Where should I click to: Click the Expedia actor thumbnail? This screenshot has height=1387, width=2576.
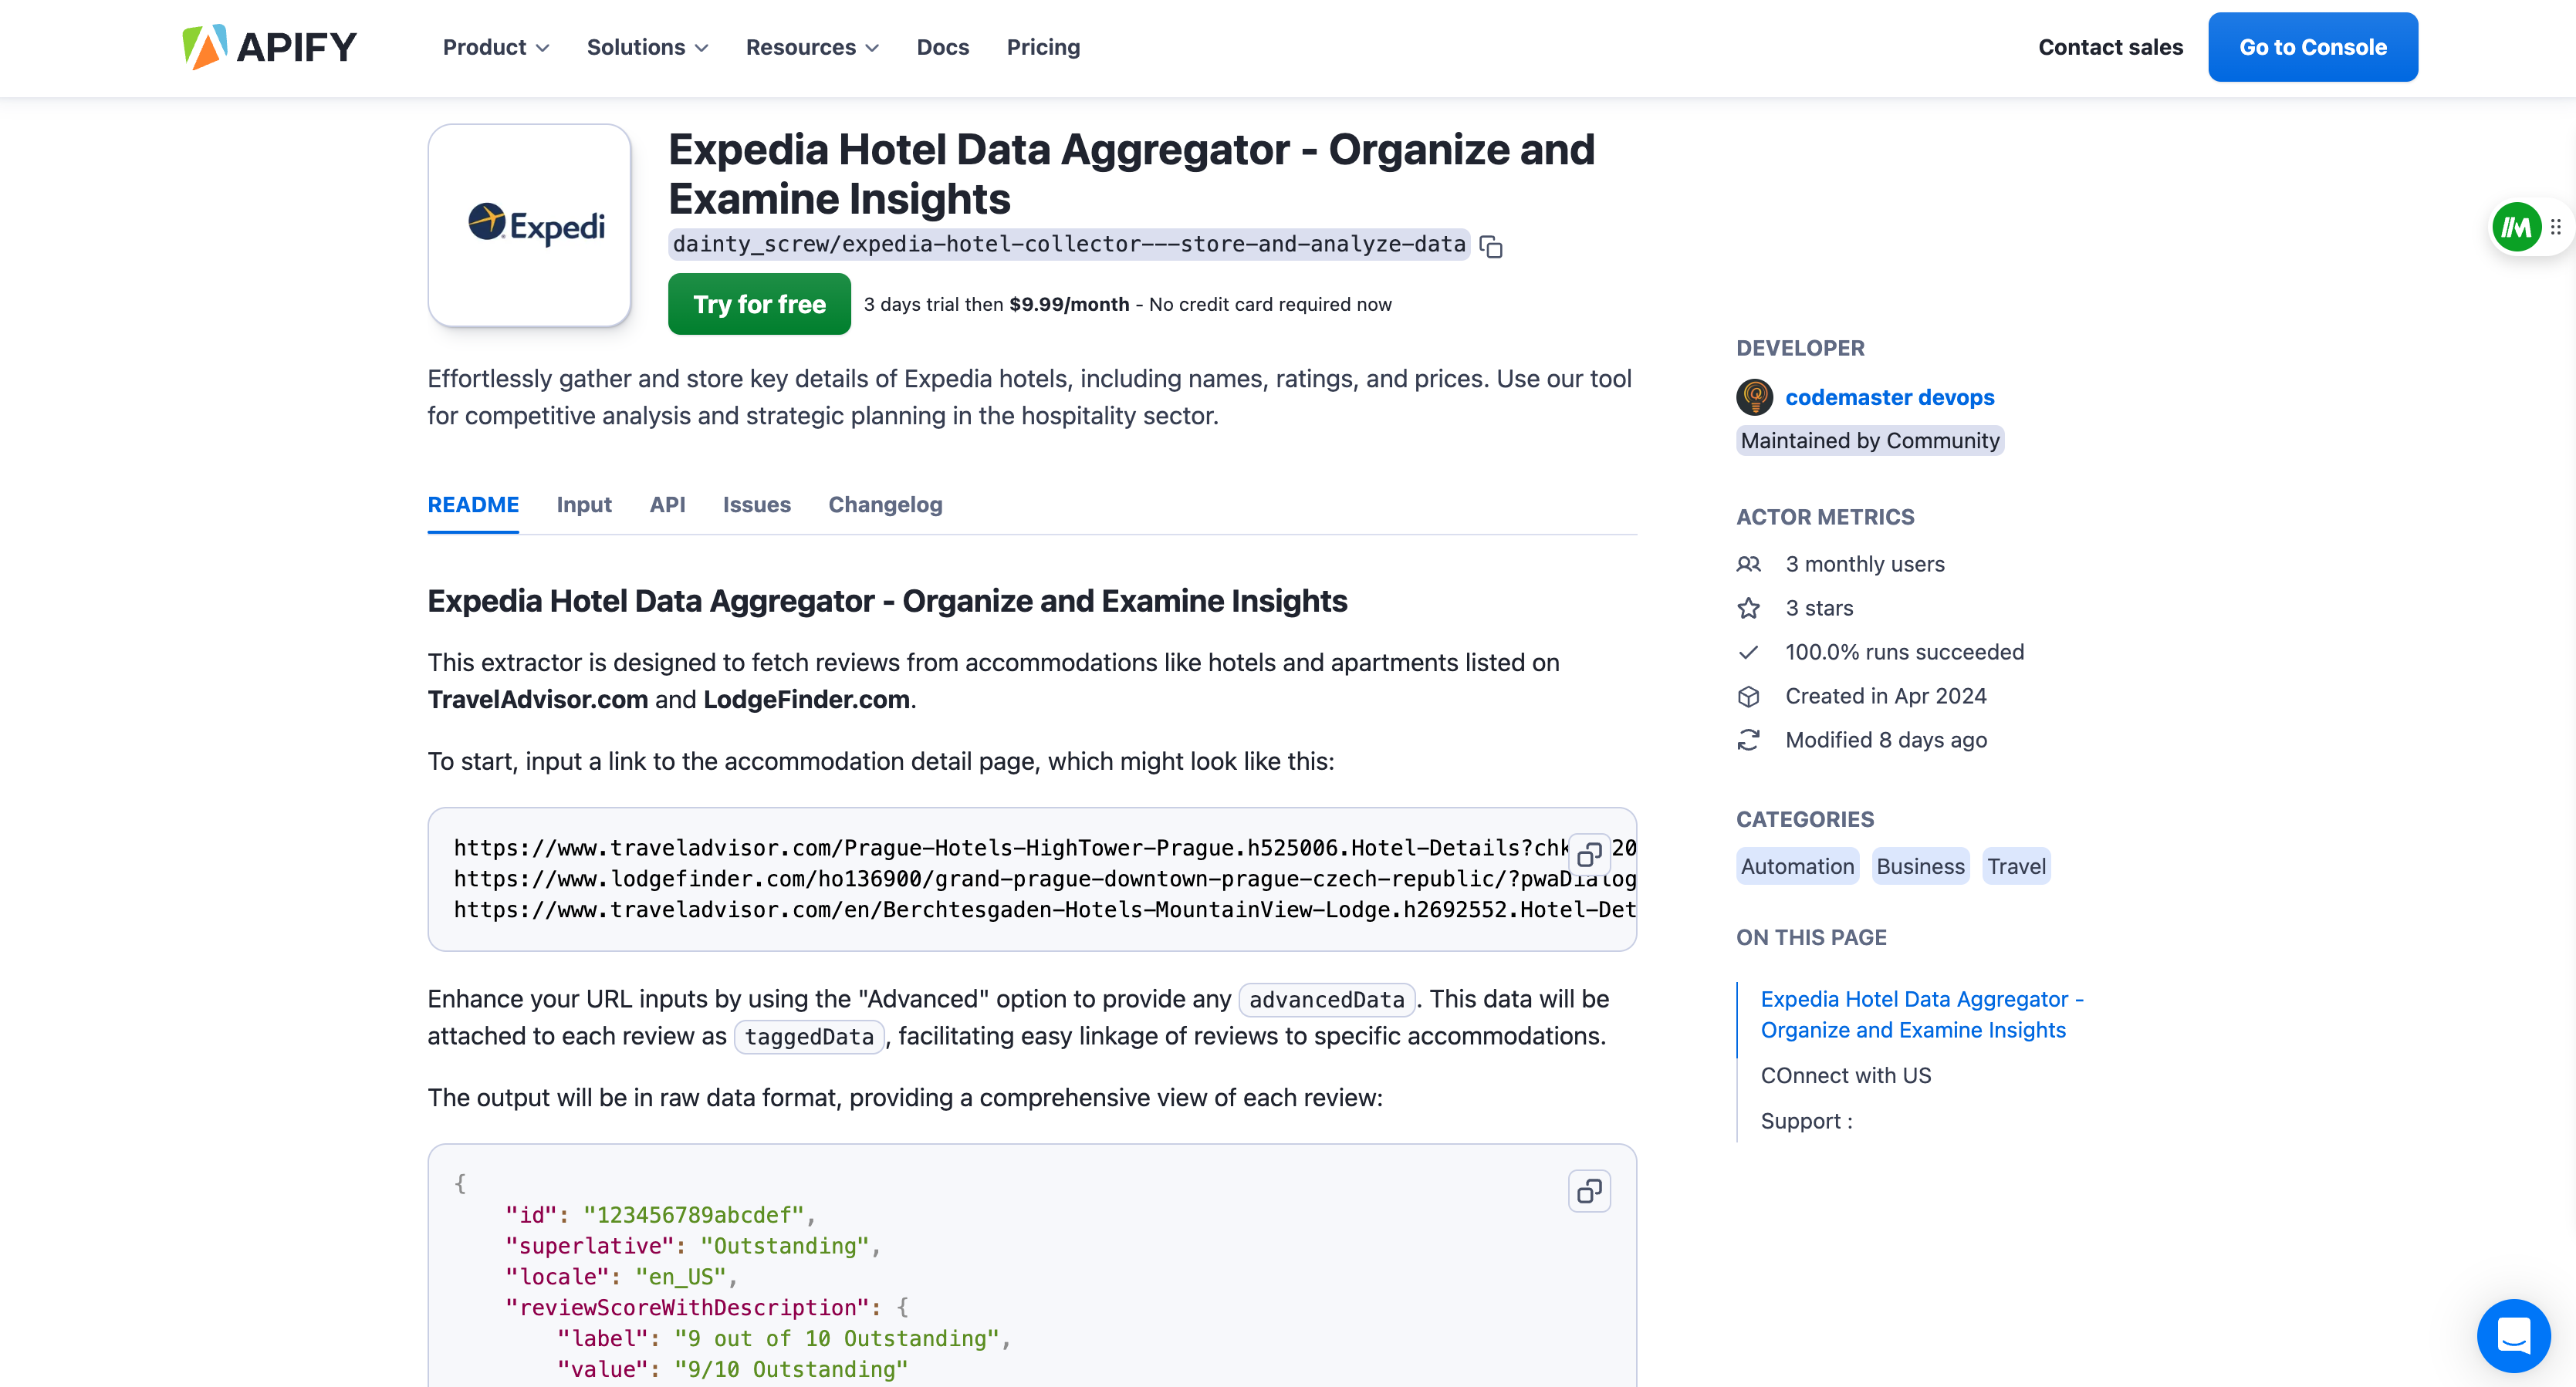pyautogui.click(x=529, y=224)
